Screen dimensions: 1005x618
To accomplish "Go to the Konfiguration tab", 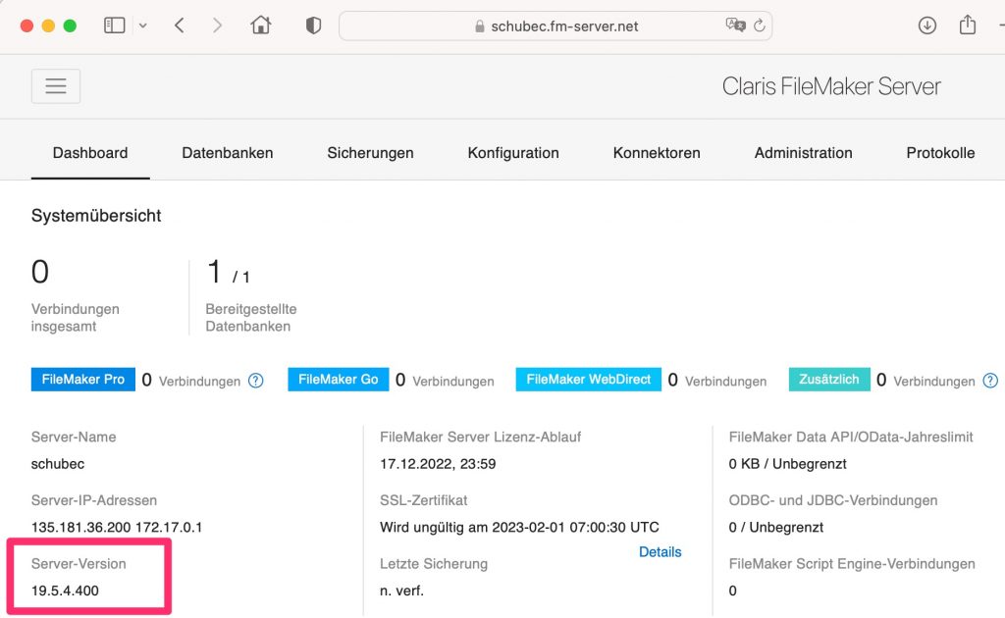I will tap(513, 153).
